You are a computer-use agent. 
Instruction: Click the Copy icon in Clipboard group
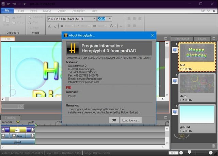14,23
